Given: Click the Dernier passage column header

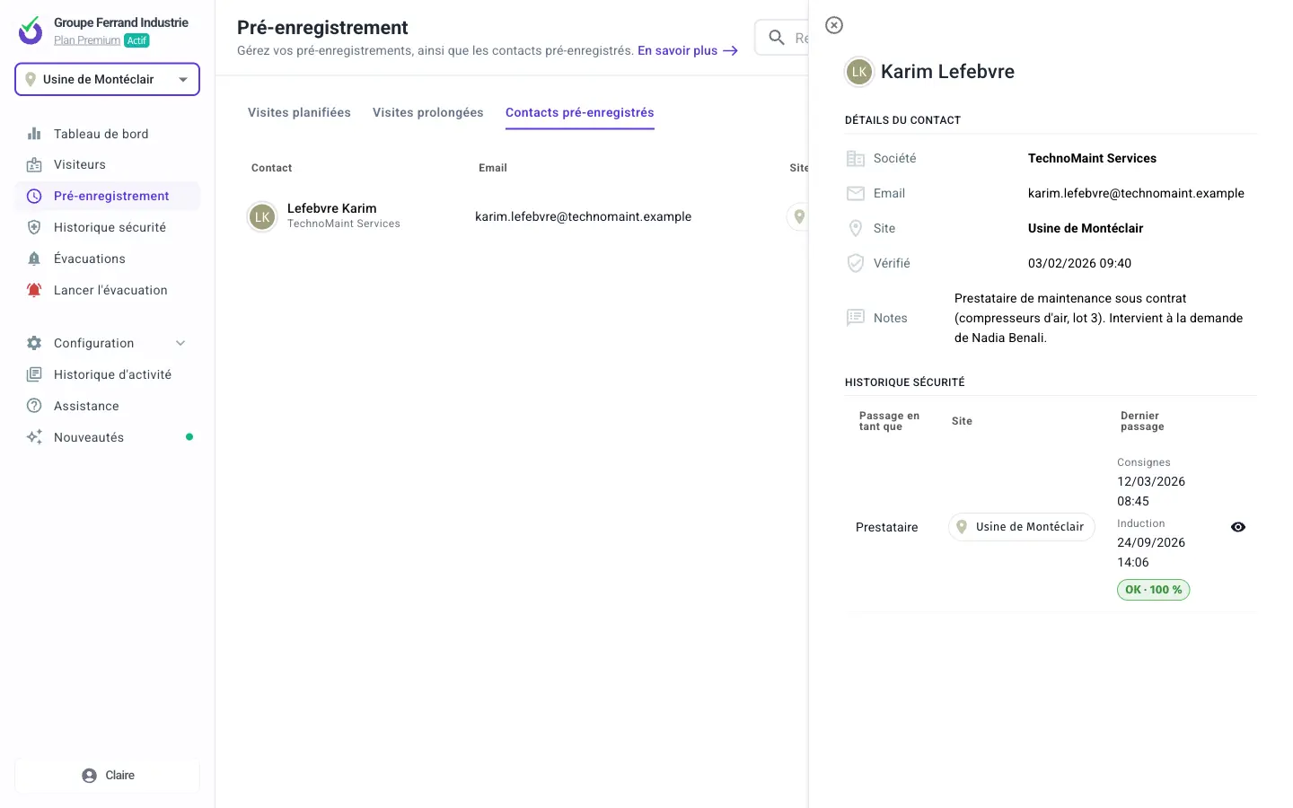Looking at the screenshot, I should click(x=1142, y=421).
